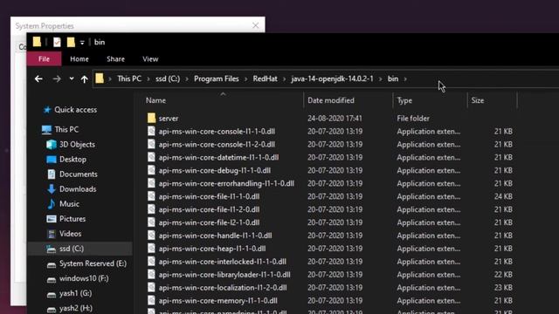Open 3D Objects in the navigation pane
This screenshot has width=559, height=314.
pyautogui.click(x=77, y=145)
